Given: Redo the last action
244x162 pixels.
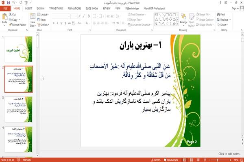Looking at the screenshot, I should pyautogui.click(x=21, y=2).
